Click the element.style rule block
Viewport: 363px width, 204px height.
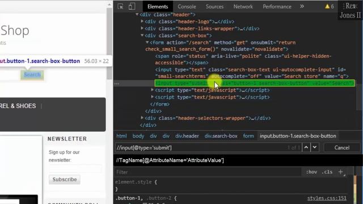tap(137, 185)
